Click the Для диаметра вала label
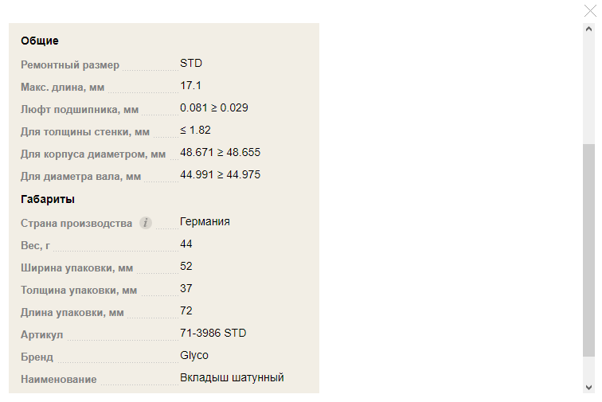The width and height of the screenshot is (602, 402). [80, 176]
